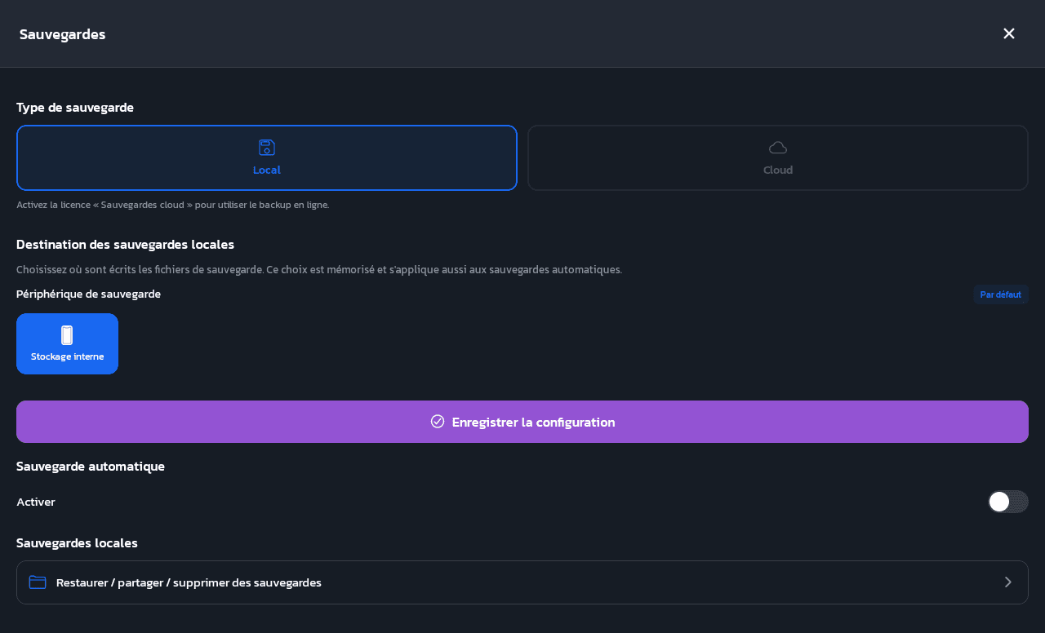Click the Par défaut badge

point(1001,294)
